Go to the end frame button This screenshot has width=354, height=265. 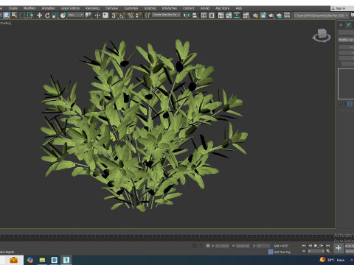(x=327, y=246)
